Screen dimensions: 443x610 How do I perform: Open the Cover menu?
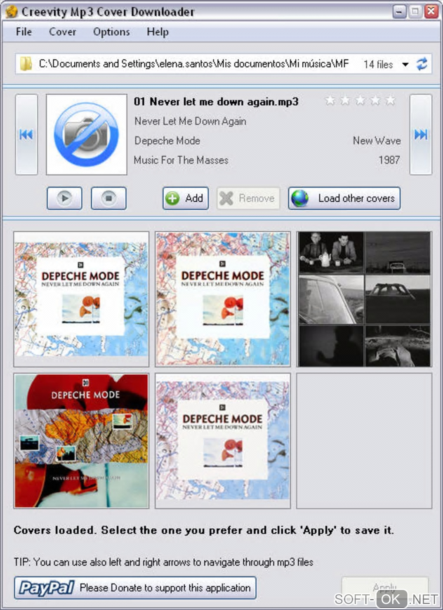(63, 32)
